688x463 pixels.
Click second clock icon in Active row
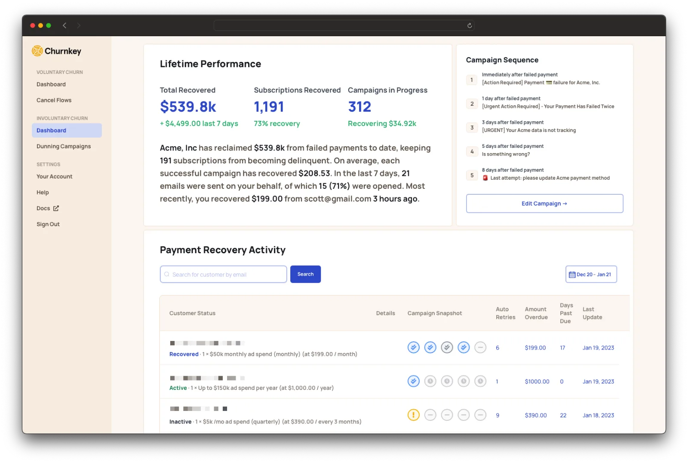(x=430, y=381)
